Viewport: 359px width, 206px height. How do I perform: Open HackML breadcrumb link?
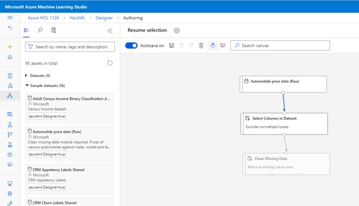point(77,18)
